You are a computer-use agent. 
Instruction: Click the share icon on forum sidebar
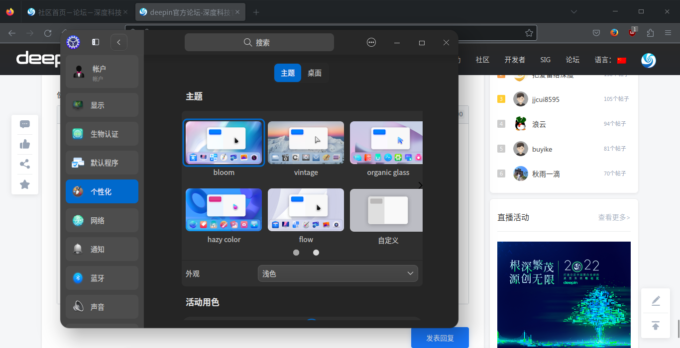coord(24,164)
